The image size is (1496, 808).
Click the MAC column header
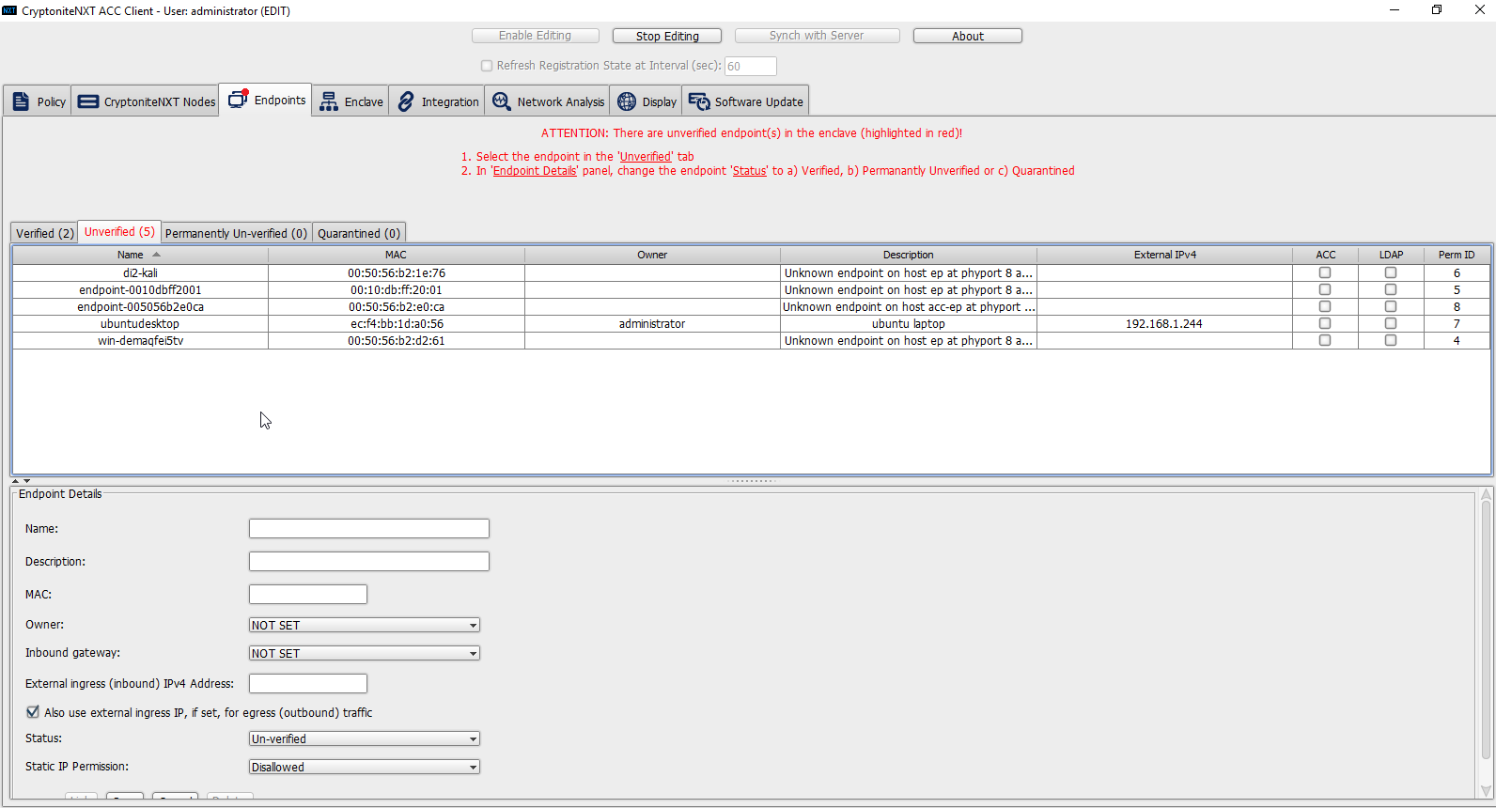(x=397, y=255)
